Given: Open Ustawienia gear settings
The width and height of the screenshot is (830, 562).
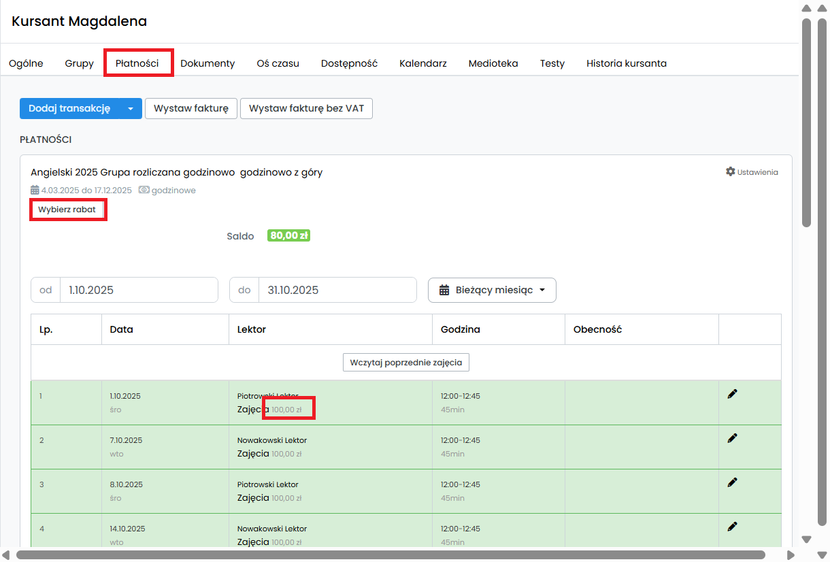Looking at the screenshot, I should click(x=752, y=172).
